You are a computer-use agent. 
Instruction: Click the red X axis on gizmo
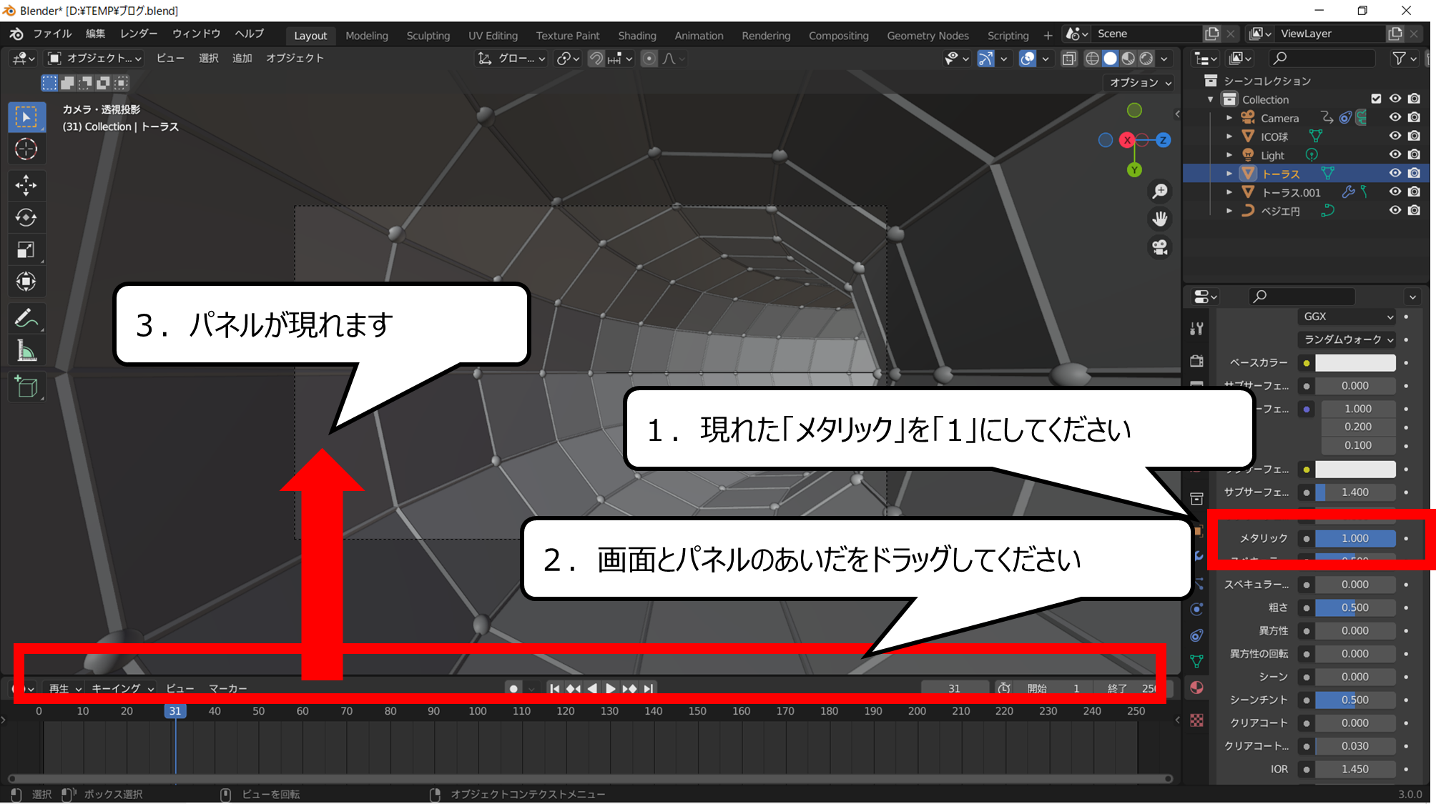1127,140
